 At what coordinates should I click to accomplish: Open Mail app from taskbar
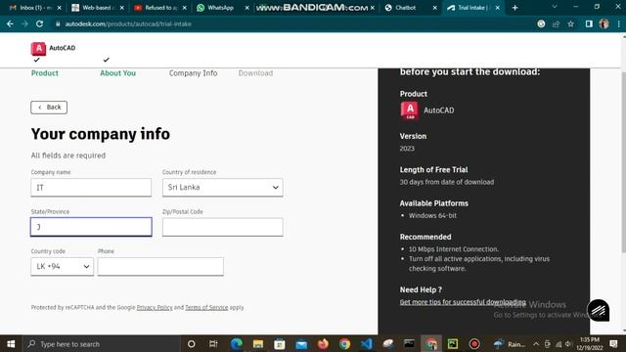pos(301,344)
